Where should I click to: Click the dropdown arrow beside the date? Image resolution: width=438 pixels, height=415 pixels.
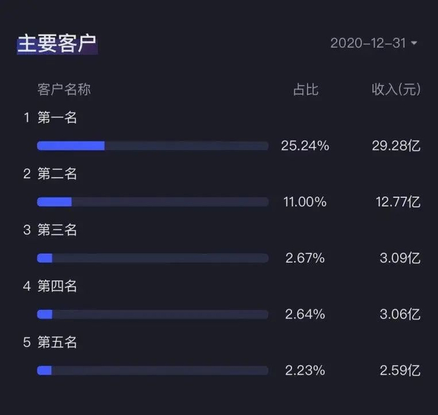tap(414, 43)
